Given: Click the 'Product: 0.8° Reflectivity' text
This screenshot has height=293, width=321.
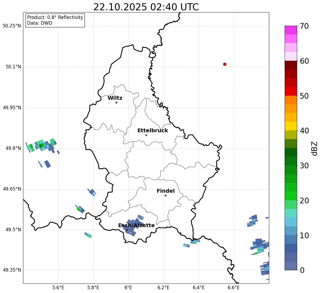Looking at the screenshot, I should [55, 17].
